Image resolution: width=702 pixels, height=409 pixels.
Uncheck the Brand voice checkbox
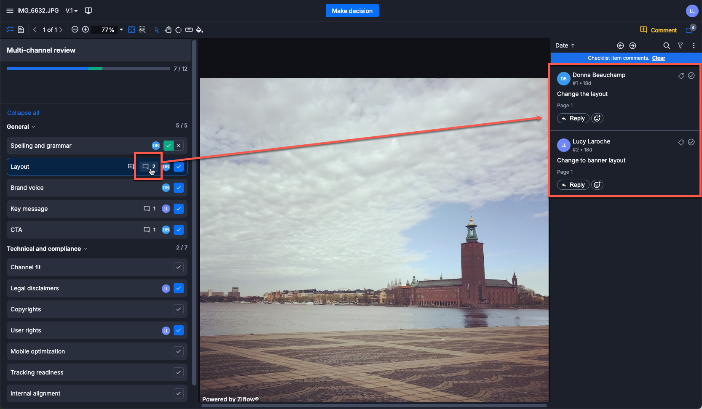[x=179, y=188]
